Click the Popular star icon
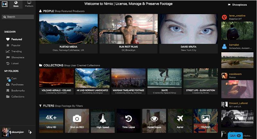The height and width of the screenshot is (139, 257). 8,45
